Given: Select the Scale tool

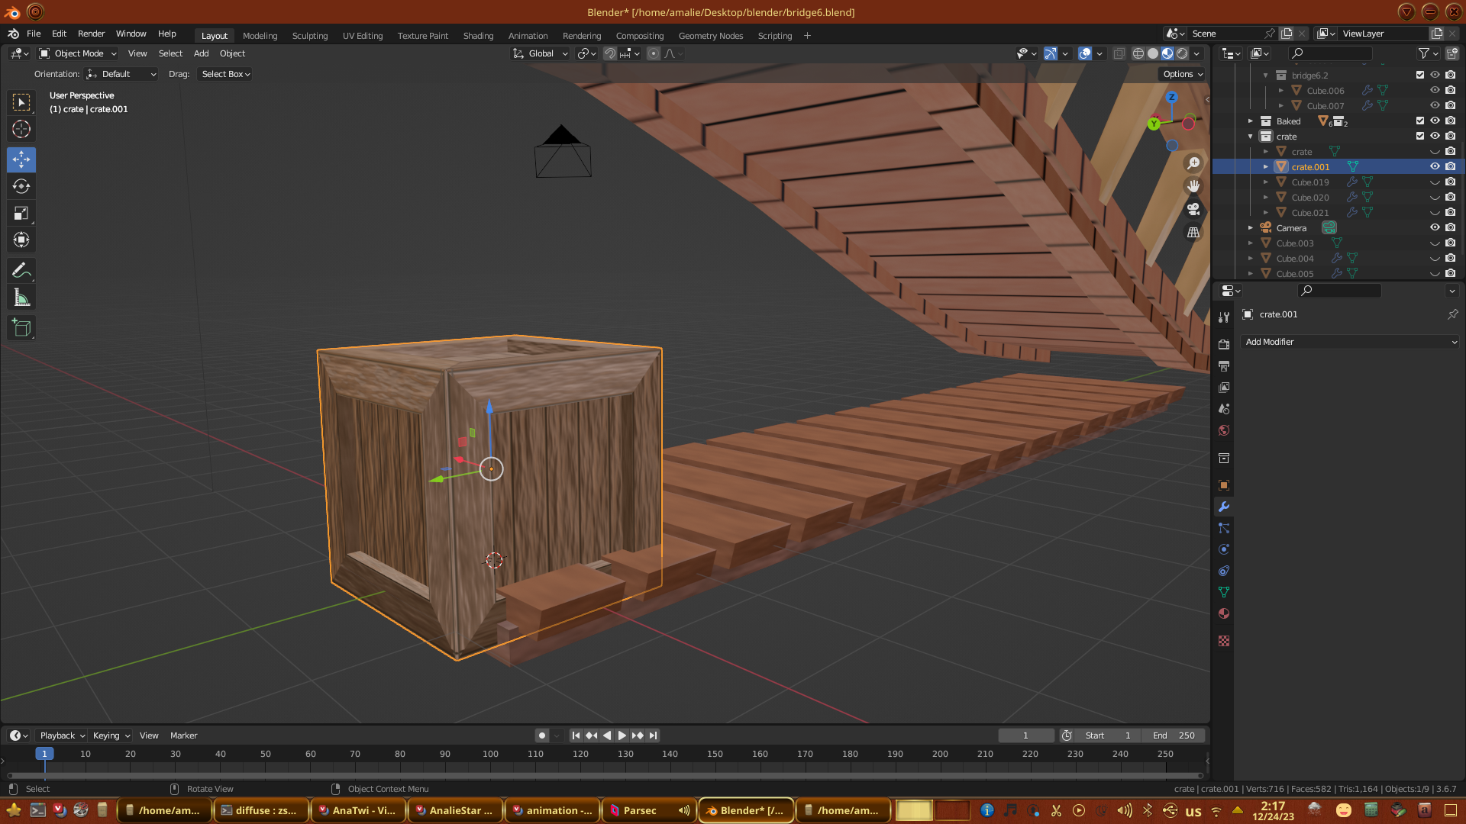Looking at the screenshot, I should point(21,214).
